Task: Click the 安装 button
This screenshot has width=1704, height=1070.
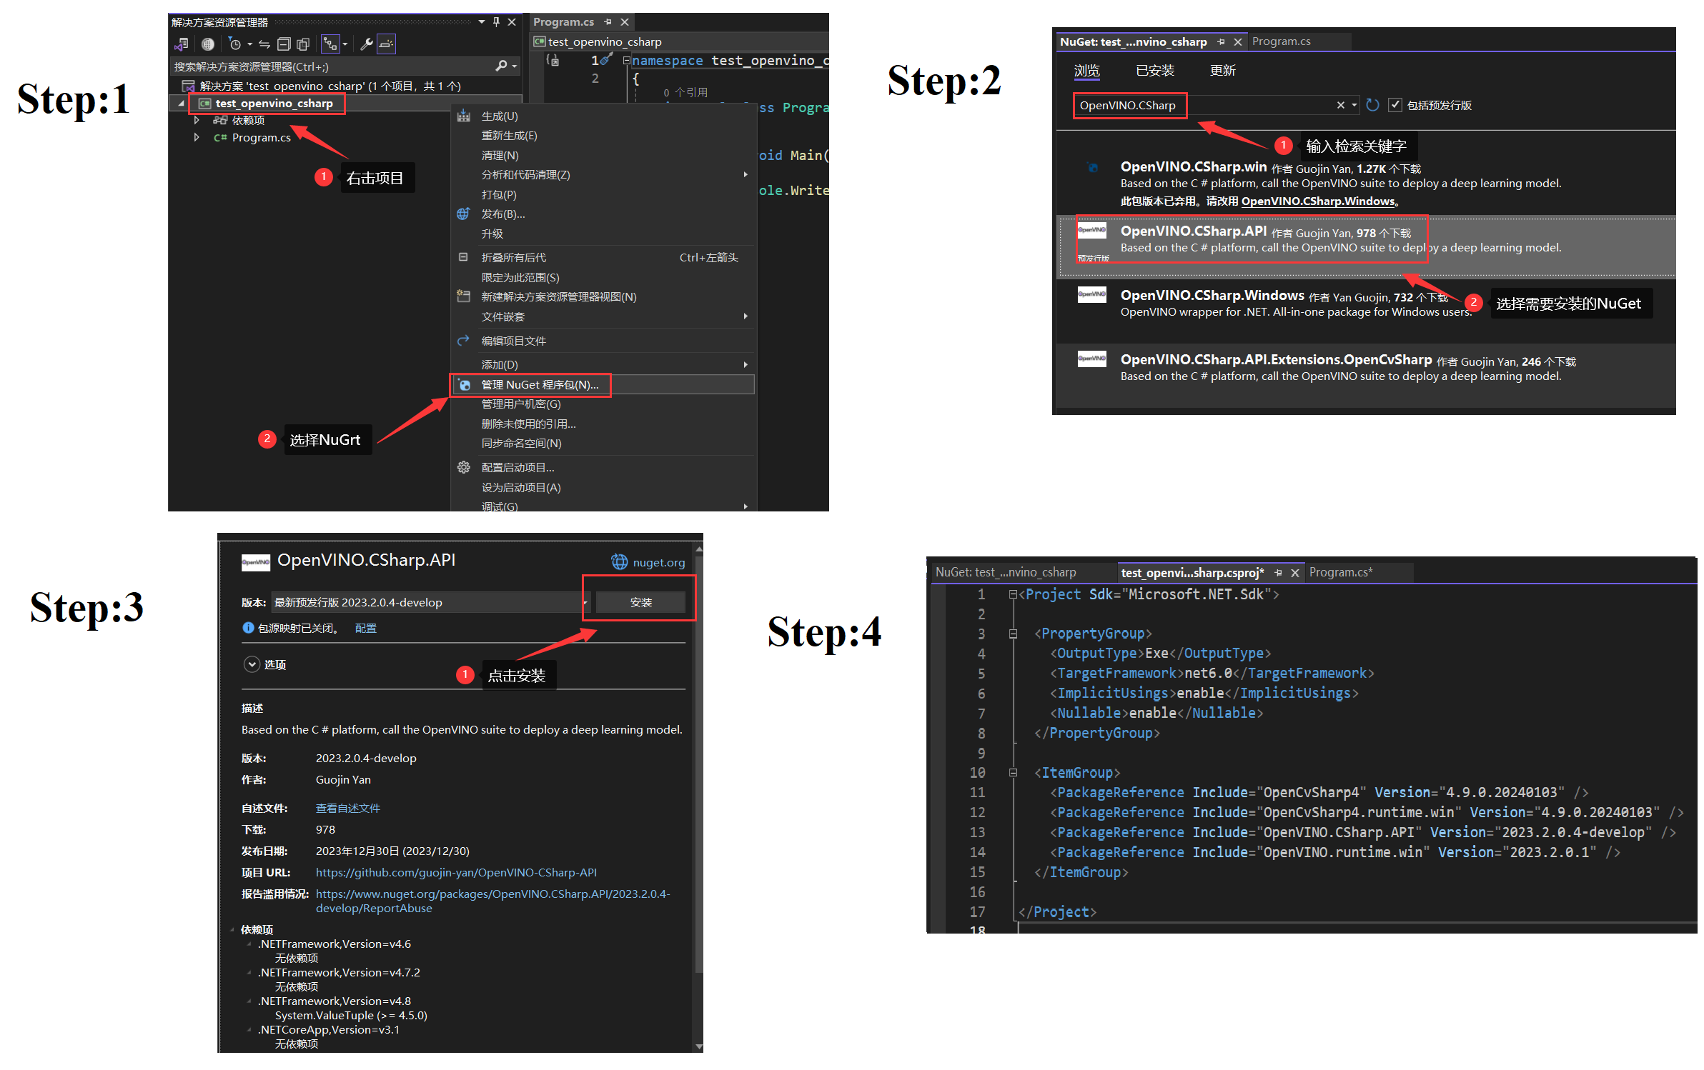Action: (x=640, y=602)
